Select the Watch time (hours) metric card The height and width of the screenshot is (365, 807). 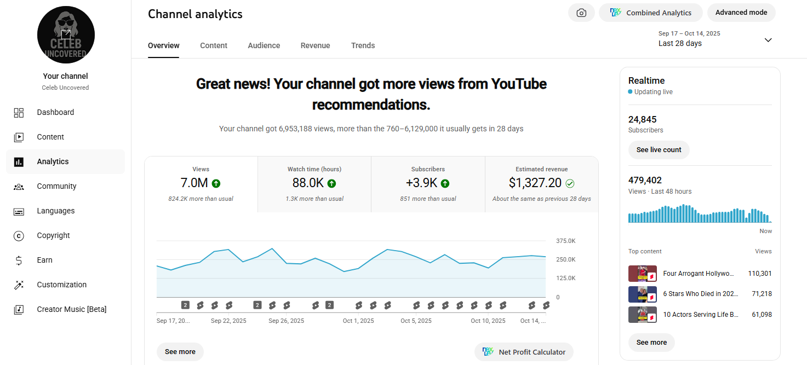[x=314, y=184]
